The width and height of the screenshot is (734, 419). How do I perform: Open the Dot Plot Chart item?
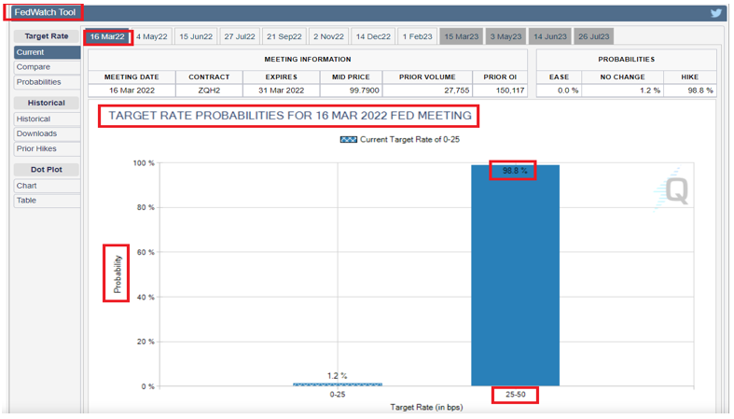[x=47, y=186]
